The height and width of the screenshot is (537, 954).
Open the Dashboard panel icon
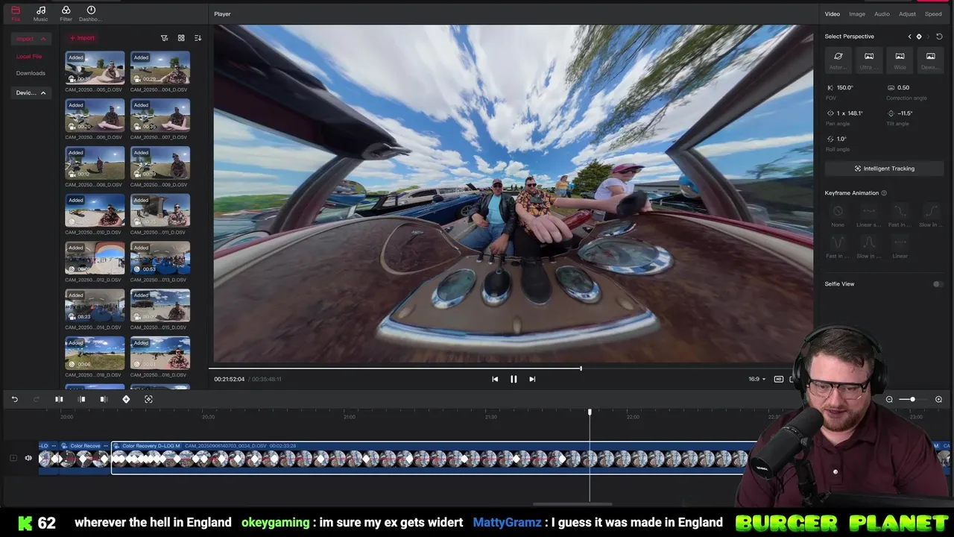[x=91, y=13]
